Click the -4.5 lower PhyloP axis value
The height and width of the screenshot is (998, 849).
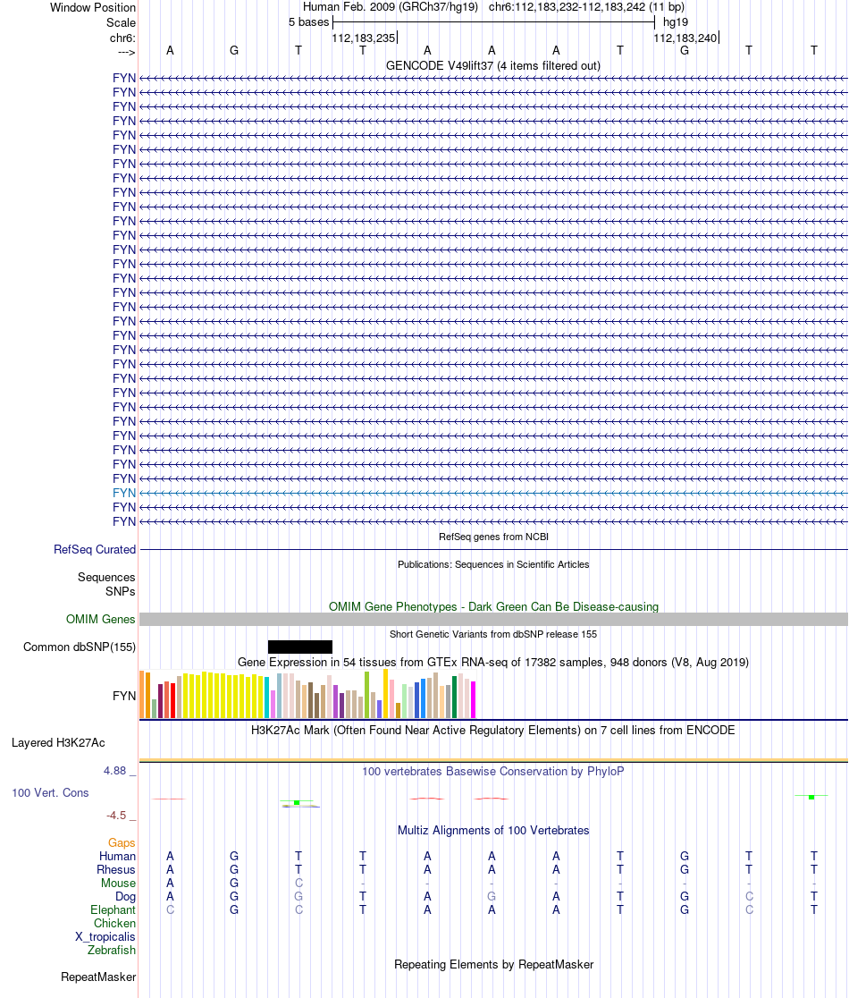pyautogui.click(x=116, y=816)
